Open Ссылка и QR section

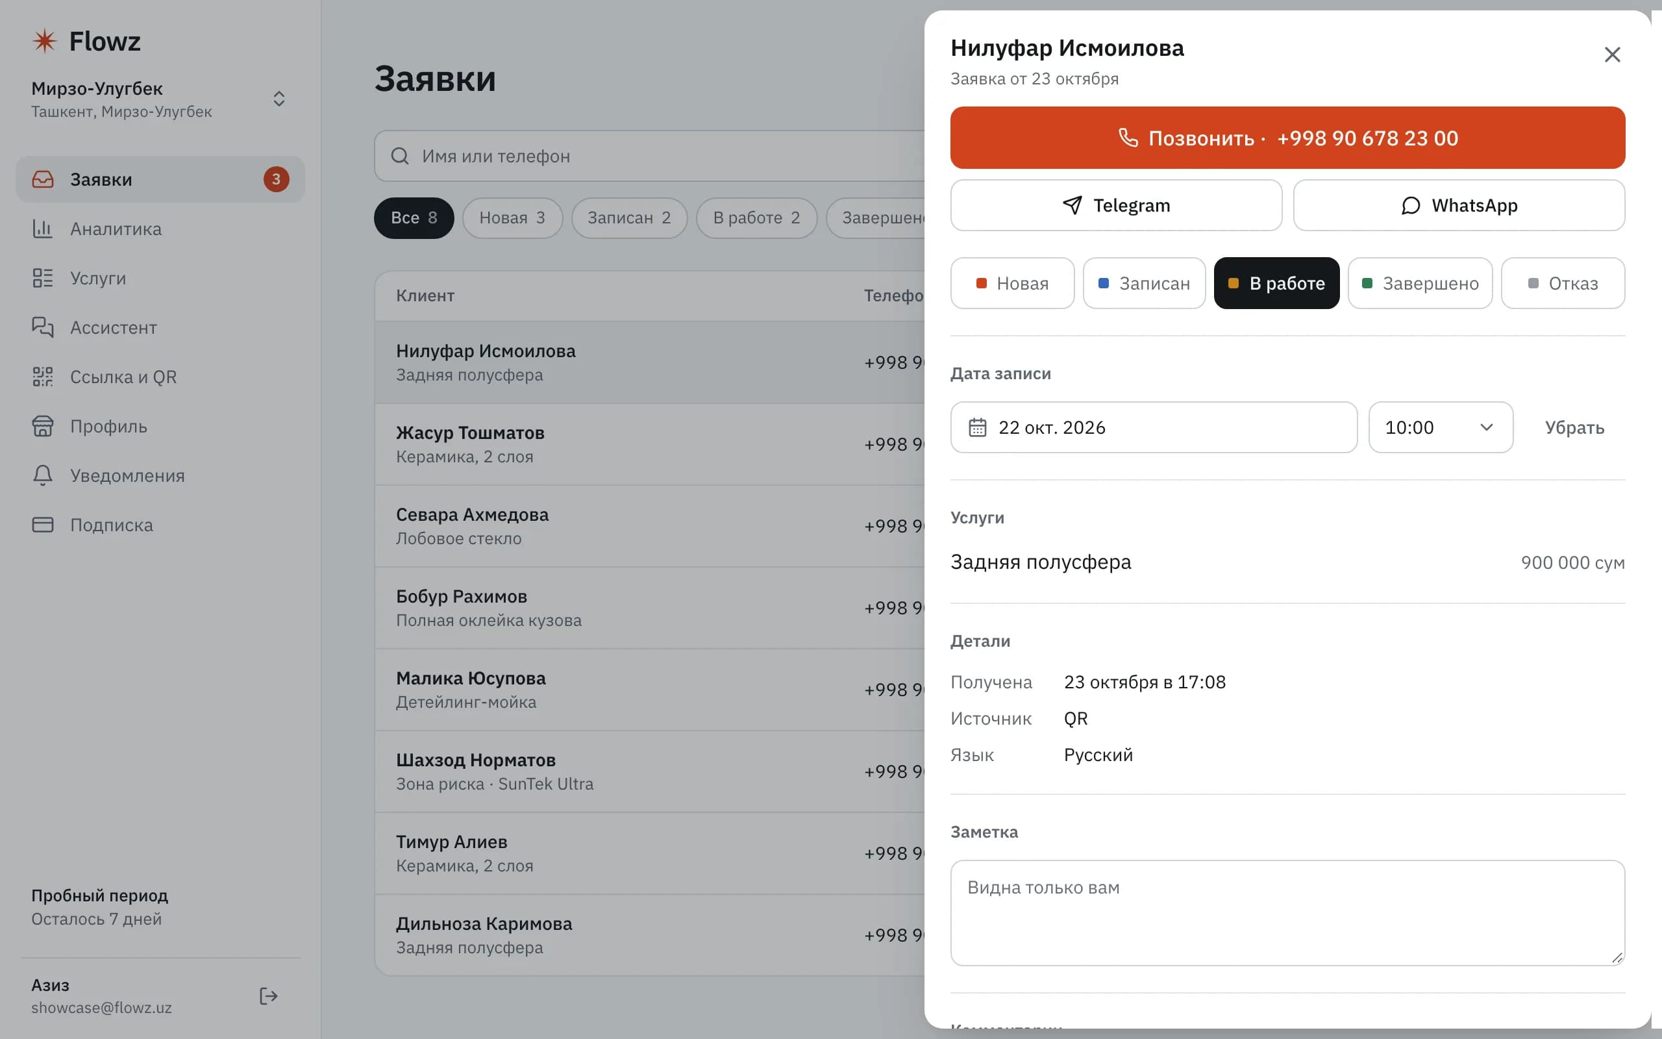[x=160, y=377]
